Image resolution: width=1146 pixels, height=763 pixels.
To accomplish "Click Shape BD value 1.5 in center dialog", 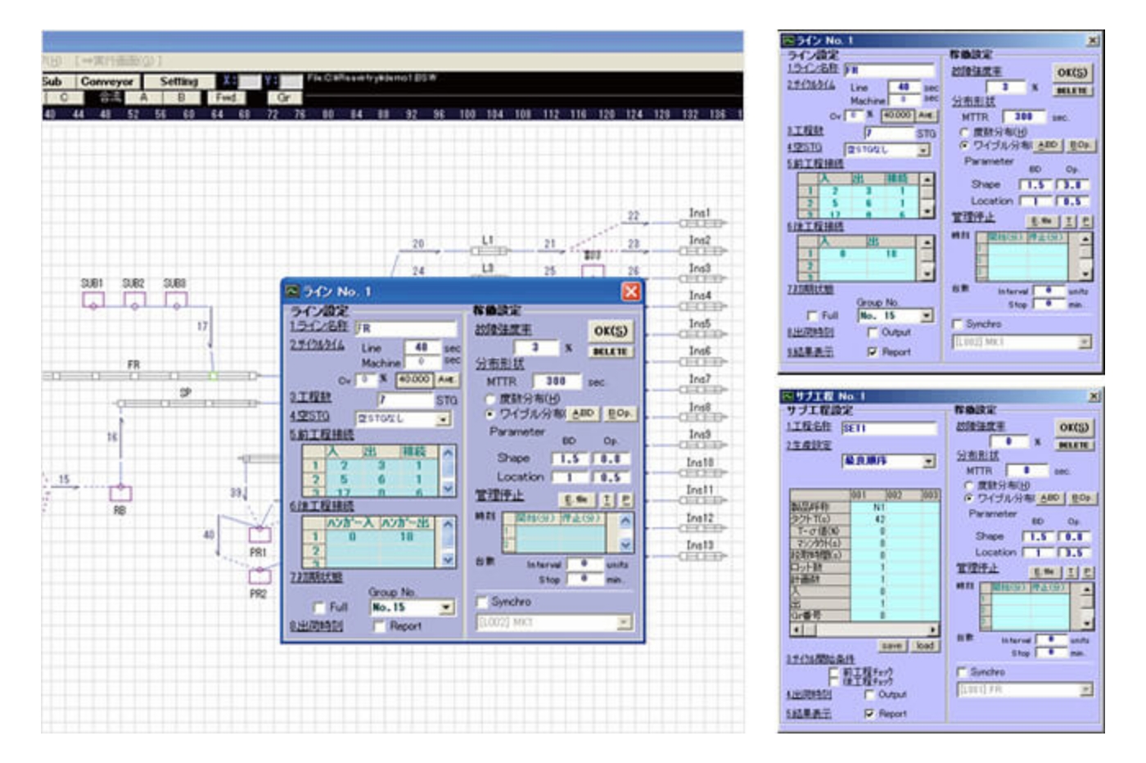I will point(570,459).
